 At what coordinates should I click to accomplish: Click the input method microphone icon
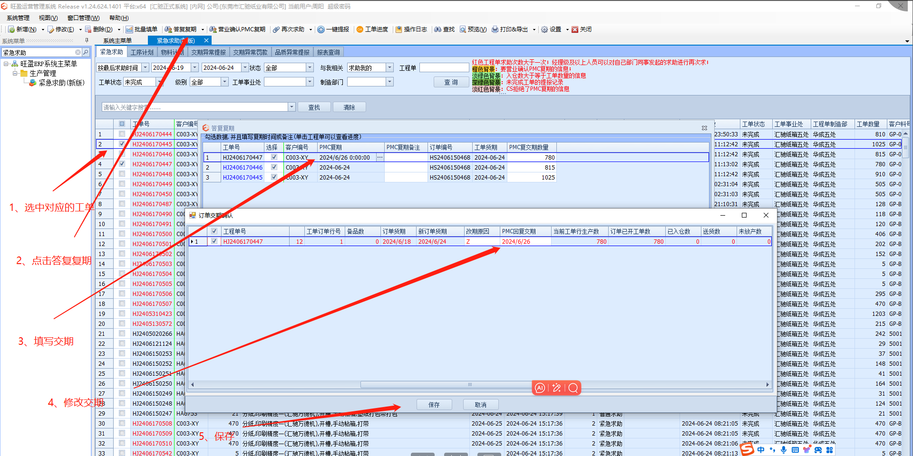coord(784,450)
